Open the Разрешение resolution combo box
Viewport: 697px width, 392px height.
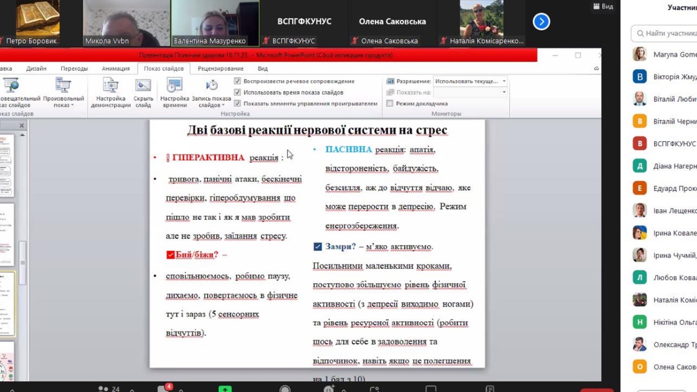click(x=470, y=81)
